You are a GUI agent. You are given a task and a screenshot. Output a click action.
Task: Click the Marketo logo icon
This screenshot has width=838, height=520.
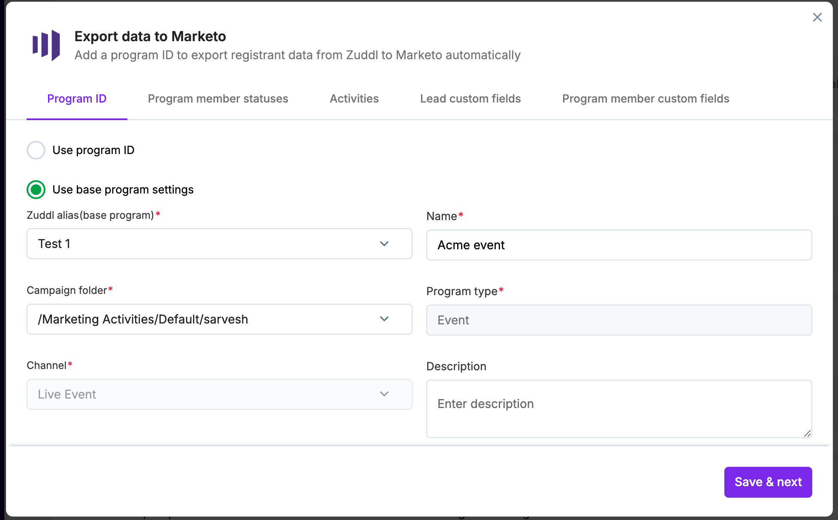tap(46, 45)
